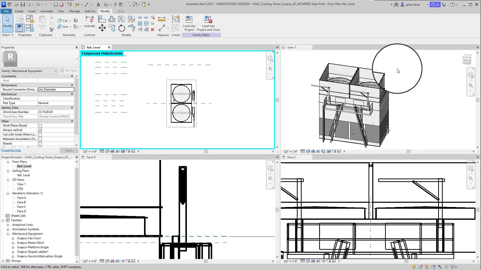Click the Load into Project icon
The width and height of the screenshot is (481, 270).
189,23
